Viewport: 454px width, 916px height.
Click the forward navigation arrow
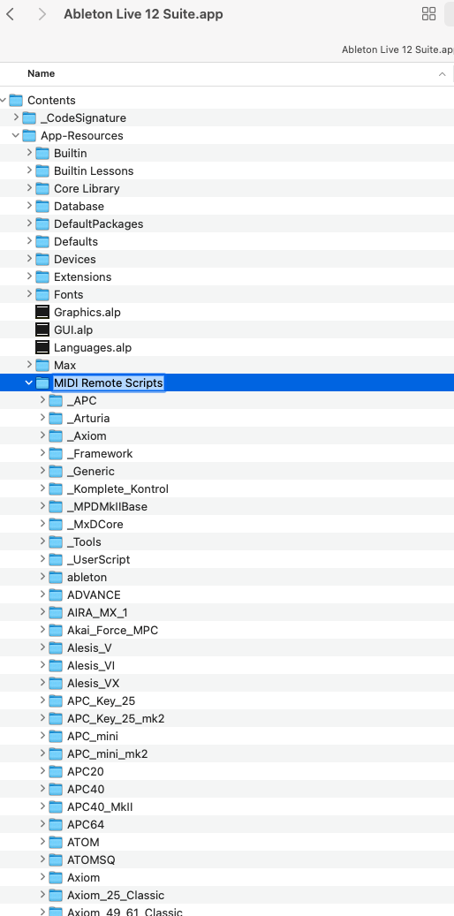pyautogui.click(x=42, y=14)
